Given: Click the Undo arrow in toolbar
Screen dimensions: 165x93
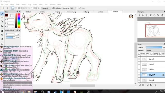Looking at the screenshot, I should click(x=3, y=8).
